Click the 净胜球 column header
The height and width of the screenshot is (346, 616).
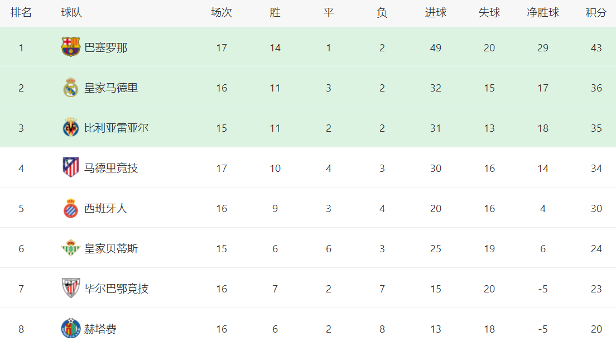tap(543, 13)
